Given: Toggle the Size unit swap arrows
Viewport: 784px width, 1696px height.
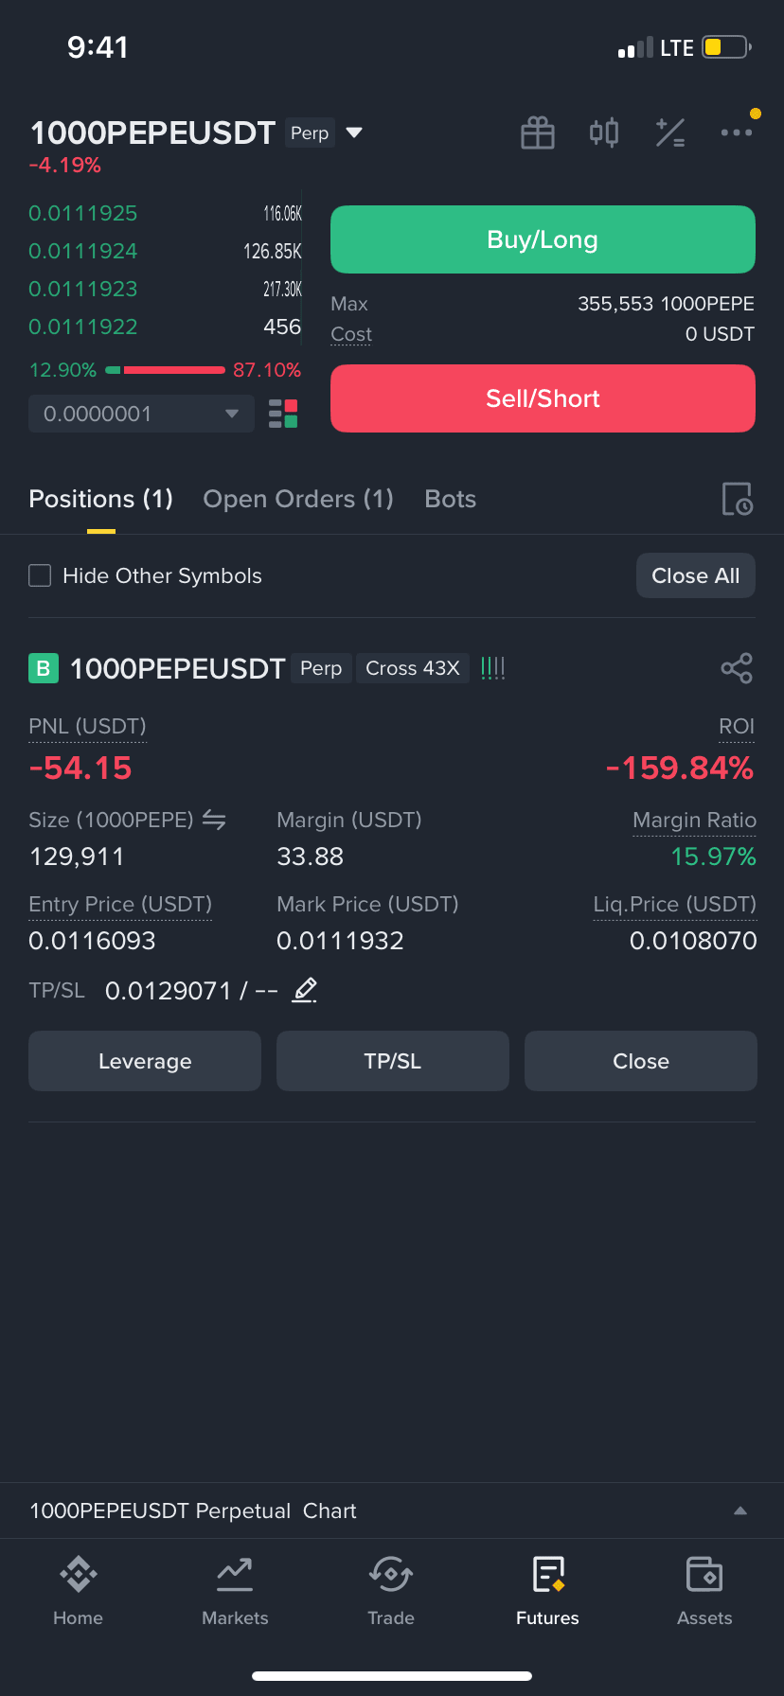Looking at the screenshot, I should point(214,820).
